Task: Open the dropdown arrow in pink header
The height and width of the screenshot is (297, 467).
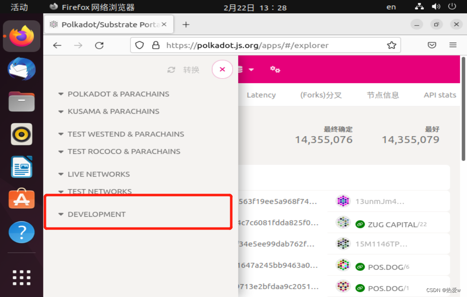Action: pos(251,69)
